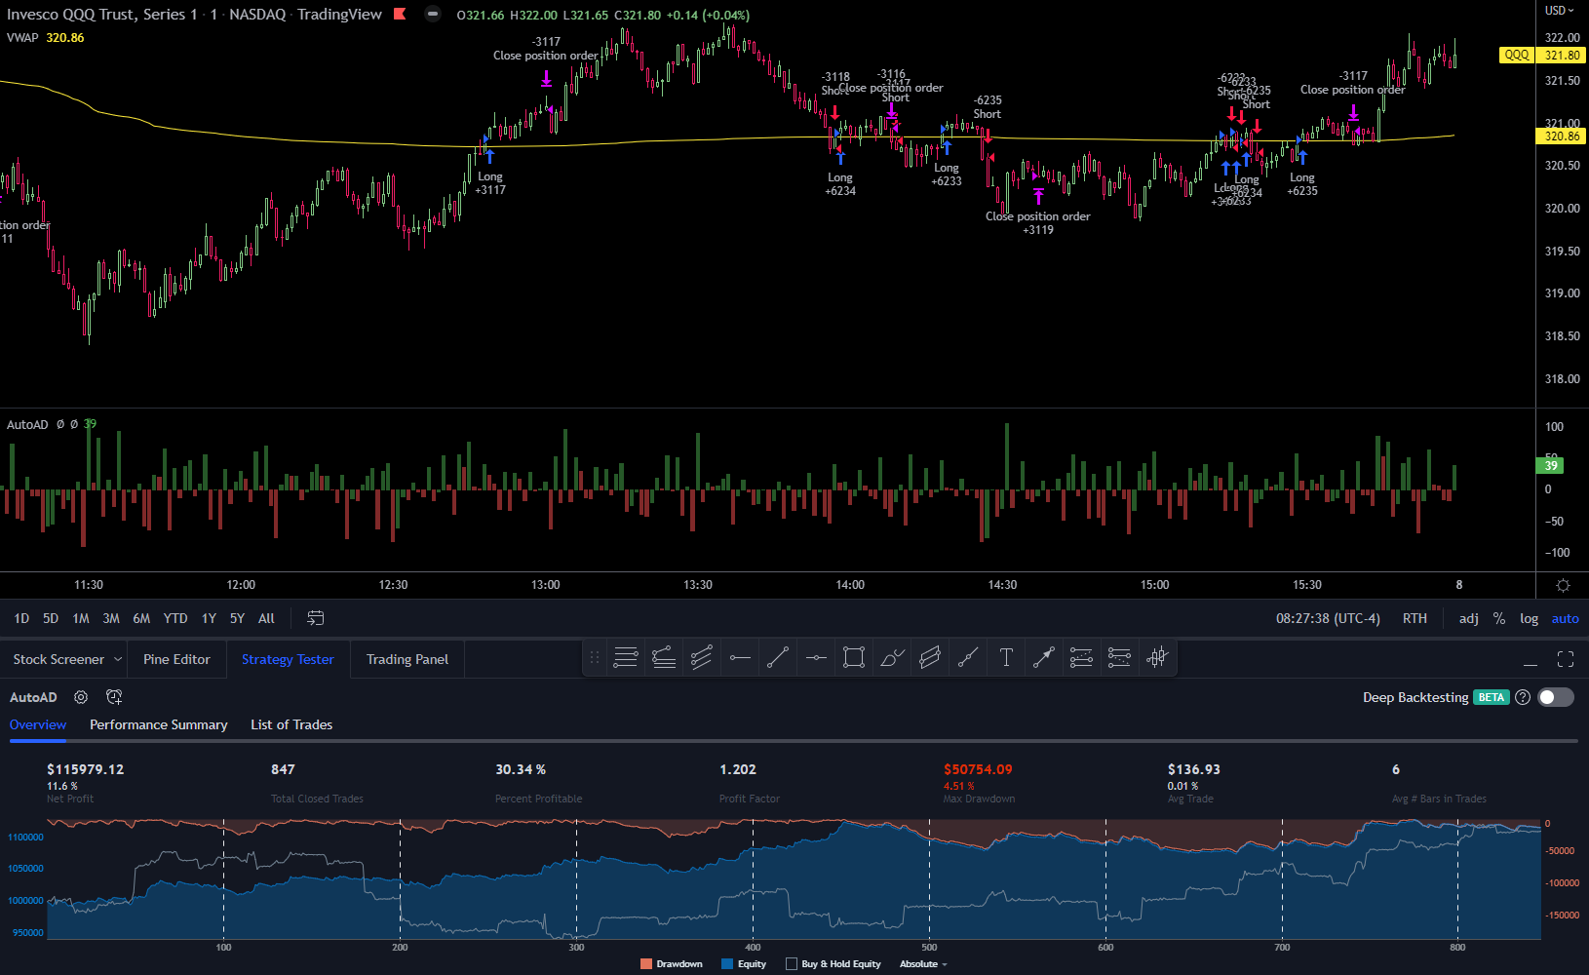
Task: Toggle Buy & Hold Equity checkbox
Action: pos(792,963)
